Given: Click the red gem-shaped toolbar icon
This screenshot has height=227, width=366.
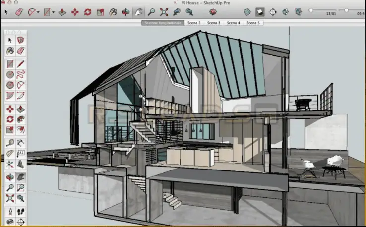Looking at the screenshot, I should [x=213, y=12].
